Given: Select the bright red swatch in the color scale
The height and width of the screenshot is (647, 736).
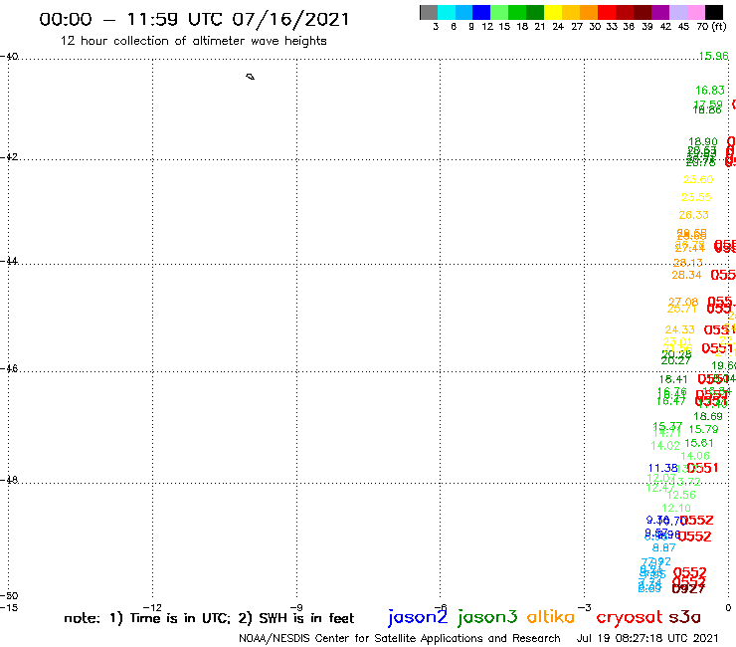Looking at the screenshot, I should click(607, 12).
